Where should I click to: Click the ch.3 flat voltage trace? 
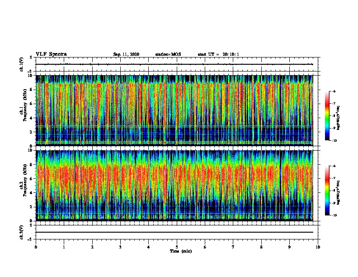click(x=174, y=232)
